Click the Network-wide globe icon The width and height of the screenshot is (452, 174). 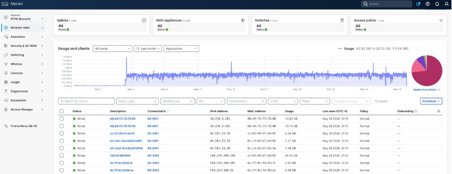(x=6, y=28)
